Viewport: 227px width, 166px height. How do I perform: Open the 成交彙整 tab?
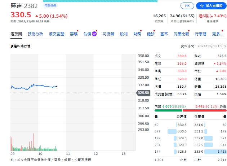pos(57,34)
